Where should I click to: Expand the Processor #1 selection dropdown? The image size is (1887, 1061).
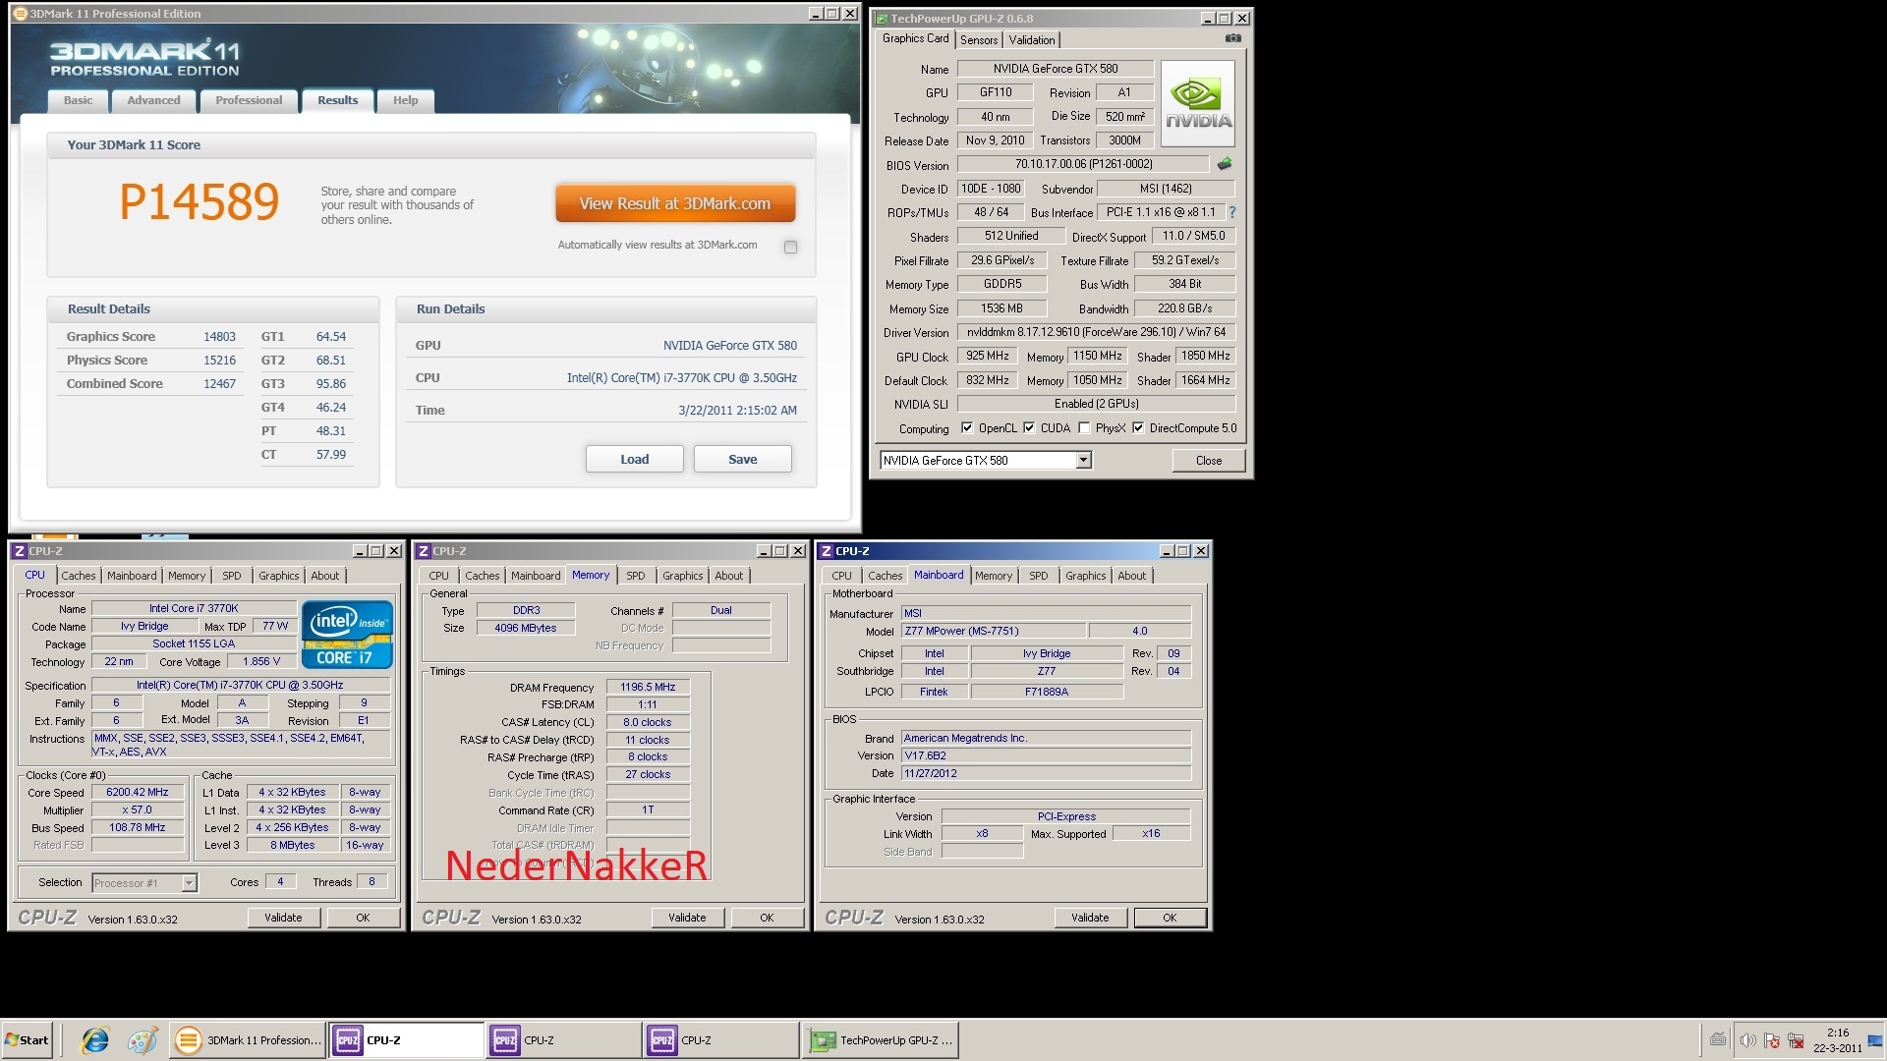[x=189, y=883]
